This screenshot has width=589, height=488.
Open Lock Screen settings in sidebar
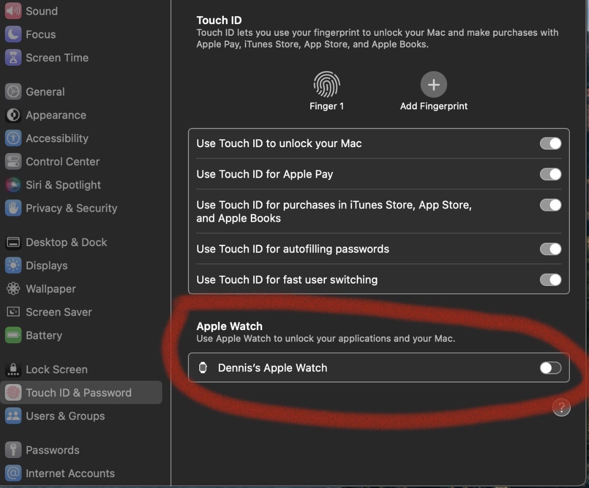pos(56,369)
